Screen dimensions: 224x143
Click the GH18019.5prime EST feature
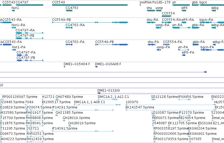(x=69, y=126)
